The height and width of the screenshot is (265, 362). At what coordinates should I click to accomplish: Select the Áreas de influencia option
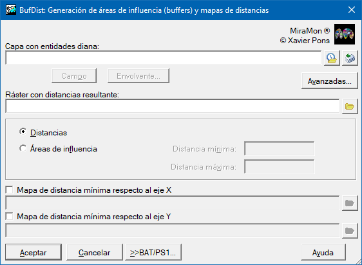click(58, 149)
